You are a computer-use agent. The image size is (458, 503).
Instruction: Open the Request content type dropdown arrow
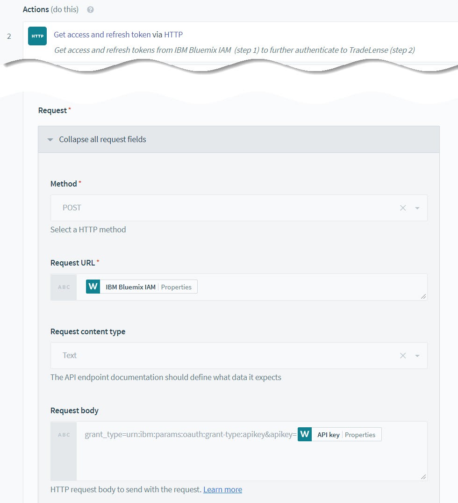click(417, 356)
